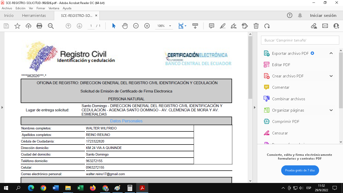Click the Prueba gratis de 7 días button

[300, 170]
